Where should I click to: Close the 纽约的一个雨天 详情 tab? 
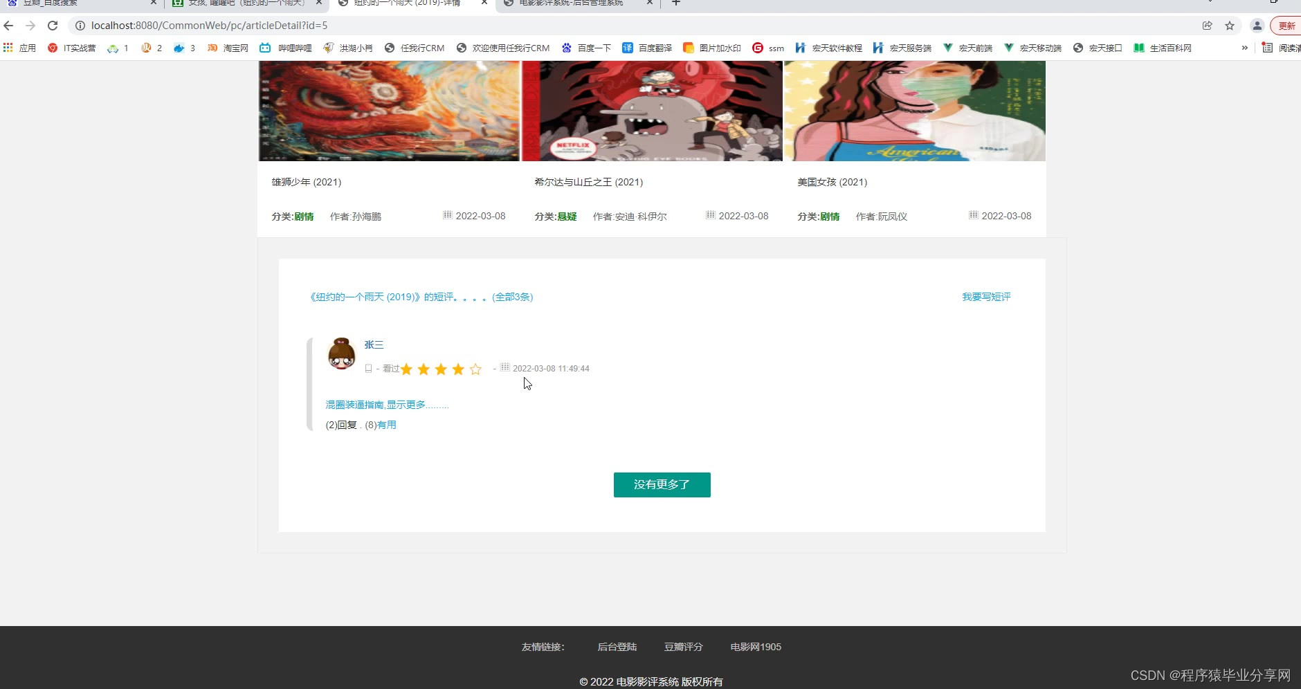[x=484, y=3]
